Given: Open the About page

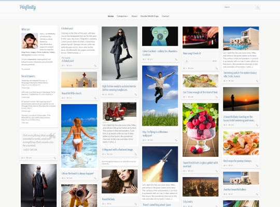Looking at the screenshot, I should click(134, 16).
